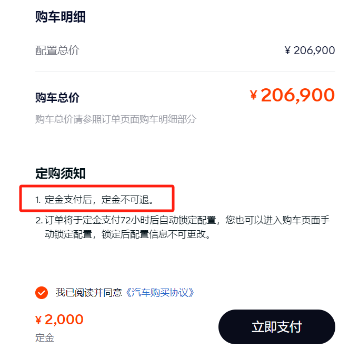Click the 购车总价 bold label

[57, 98]
